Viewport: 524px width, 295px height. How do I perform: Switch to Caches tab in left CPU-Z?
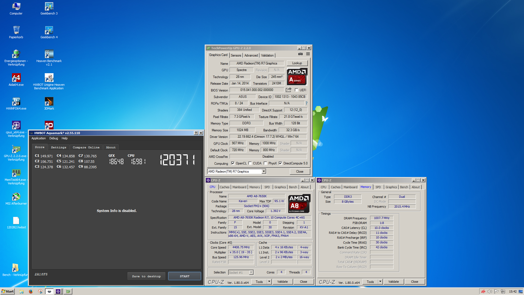(225, 187)
